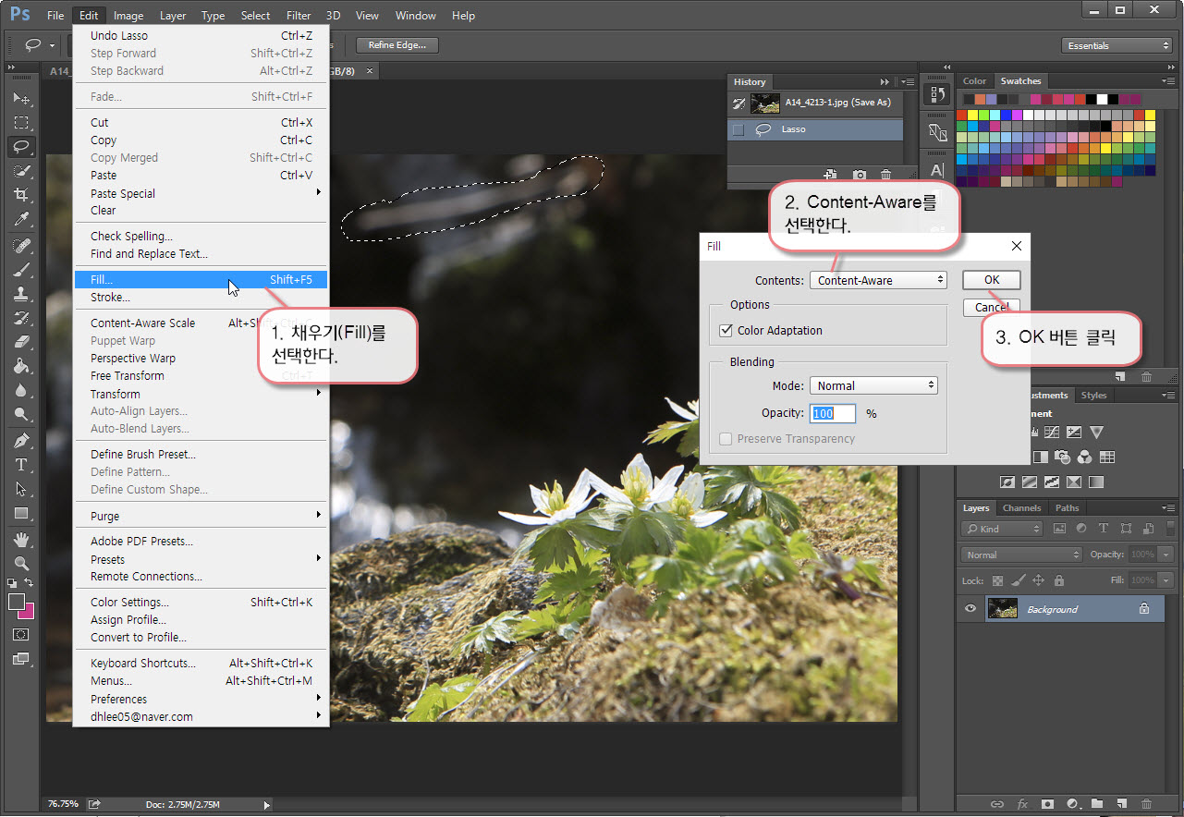Open Kind filter dropdown in Layers
Screen dimensions: 1184x817
point(1003,529)
